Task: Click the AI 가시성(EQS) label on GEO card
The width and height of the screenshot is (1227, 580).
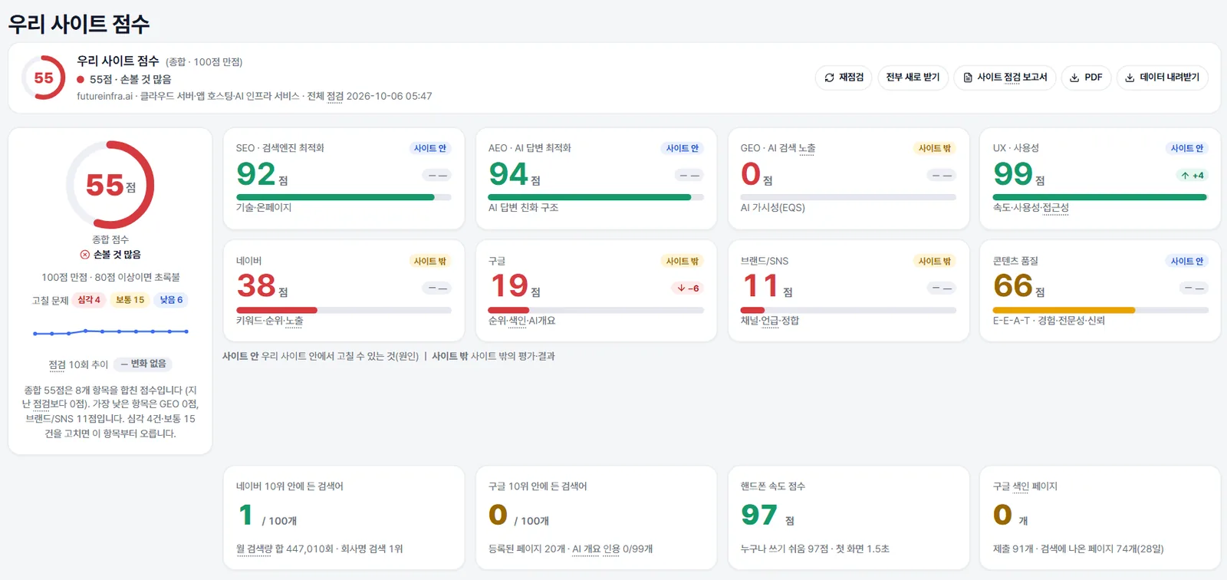Action: click(x=773, y=208)
